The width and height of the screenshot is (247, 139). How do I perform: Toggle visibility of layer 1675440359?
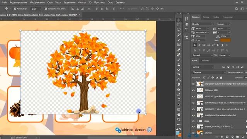tap(193, 103)
